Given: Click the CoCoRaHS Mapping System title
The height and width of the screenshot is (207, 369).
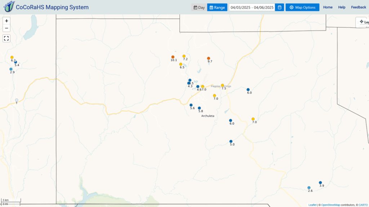Looking at the screenshot, I should pos(52,7).
